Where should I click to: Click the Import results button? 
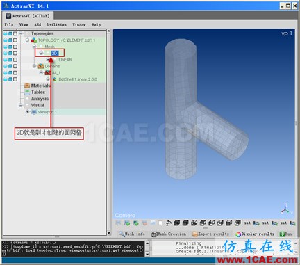(210, 234)
